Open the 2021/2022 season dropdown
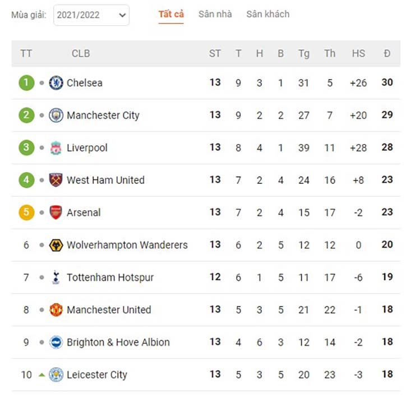This screenshot has width=415, height=397. (91, 15)
